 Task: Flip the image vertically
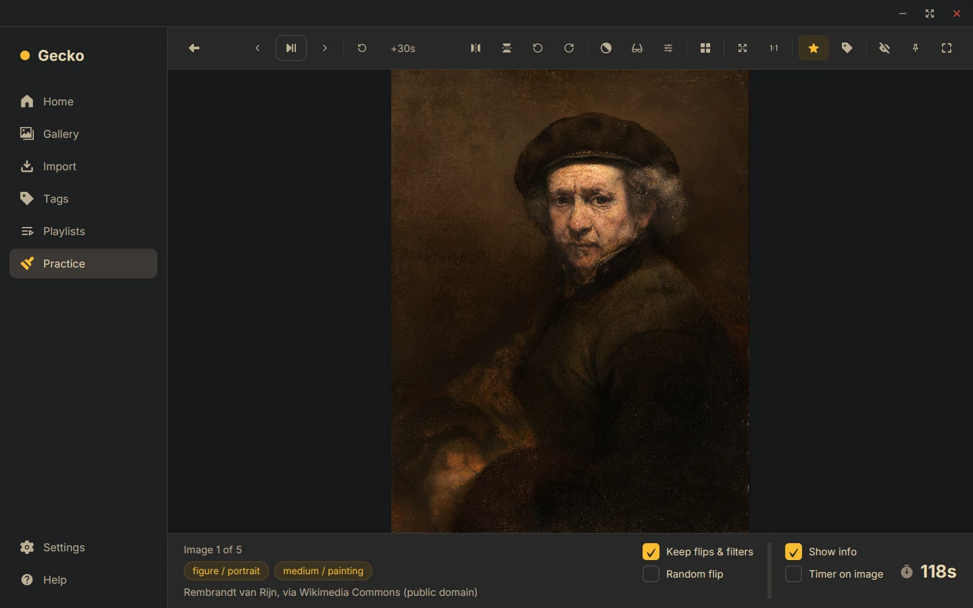click(x=507, y=48)
